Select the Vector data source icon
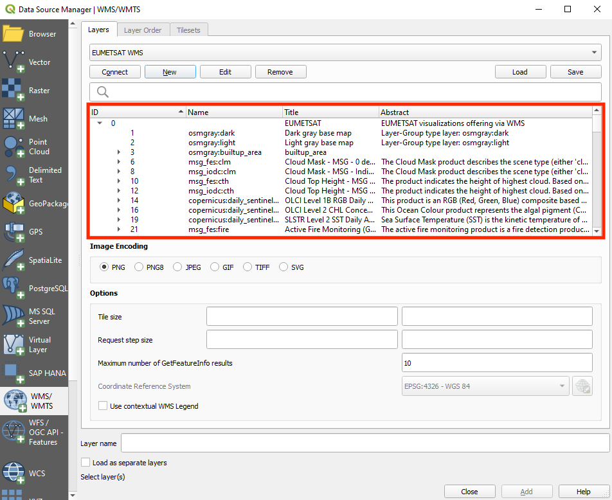The height and width of the screenshot is (500, 612). click(14, 62)
